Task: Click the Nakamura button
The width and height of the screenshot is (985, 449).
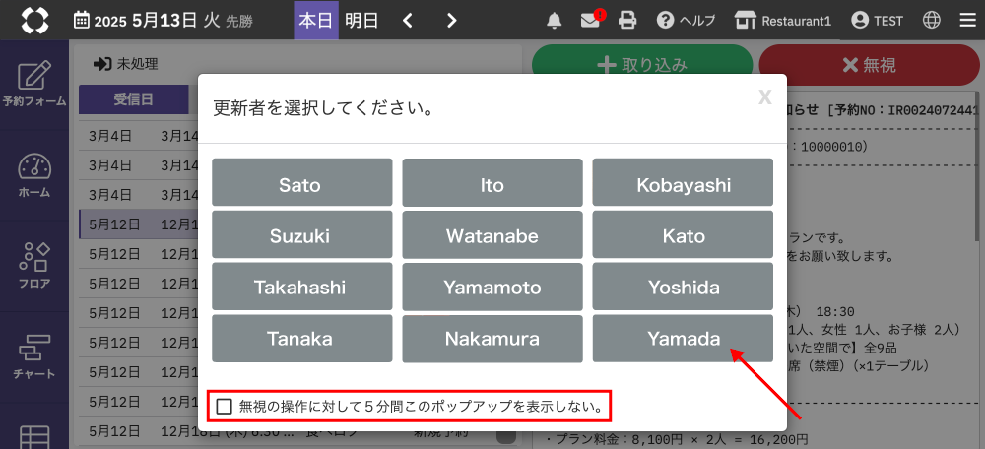Action: (x=492, y=339)
